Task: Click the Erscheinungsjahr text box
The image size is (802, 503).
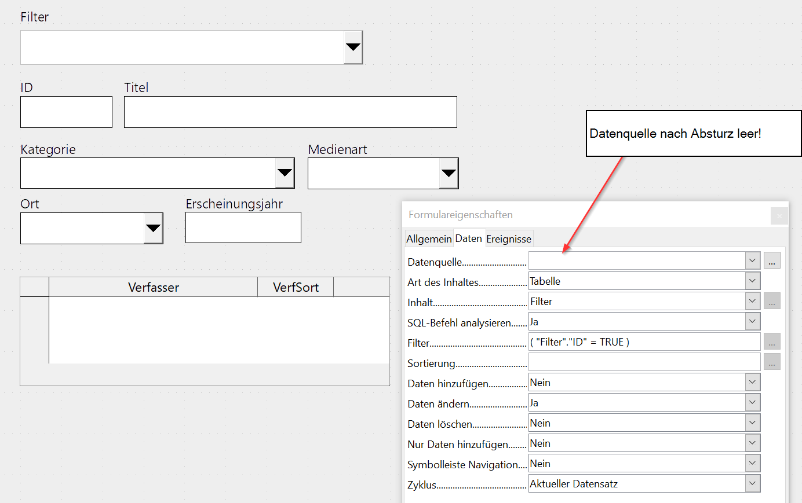Action: click(243, 227)
